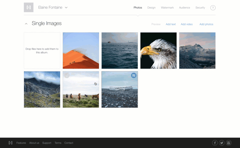The image size is (240, 148).
Task: Click the Add photos link
Action: click(x=206, y=24)
